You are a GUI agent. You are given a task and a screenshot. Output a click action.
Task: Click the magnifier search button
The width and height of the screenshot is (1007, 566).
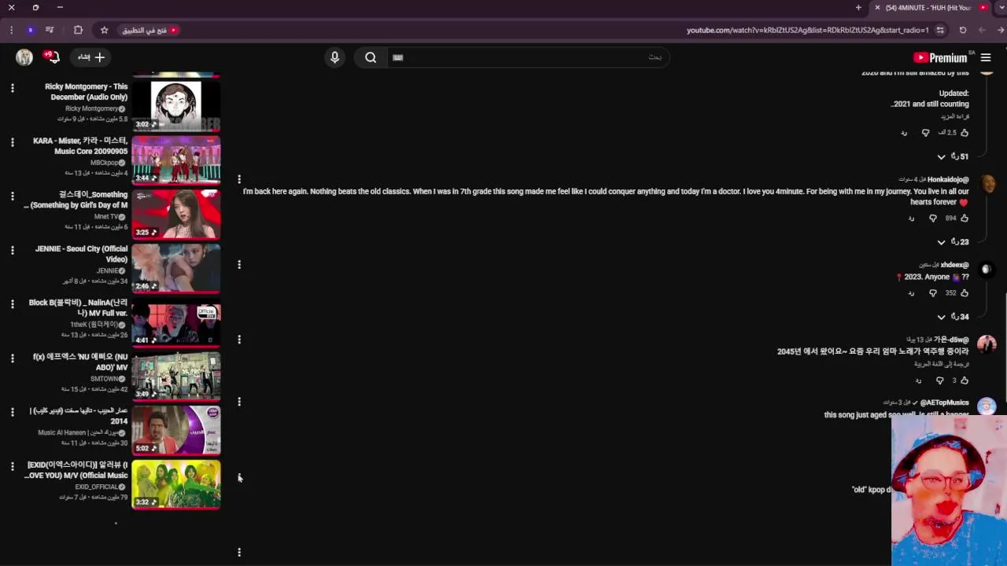(371, 57)
